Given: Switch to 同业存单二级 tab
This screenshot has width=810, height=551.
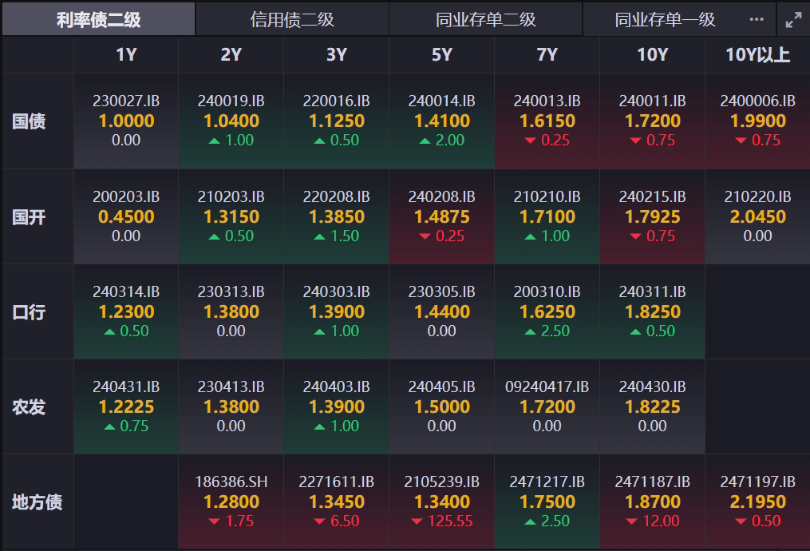Looking at the screenshot, I should (485, 20).
